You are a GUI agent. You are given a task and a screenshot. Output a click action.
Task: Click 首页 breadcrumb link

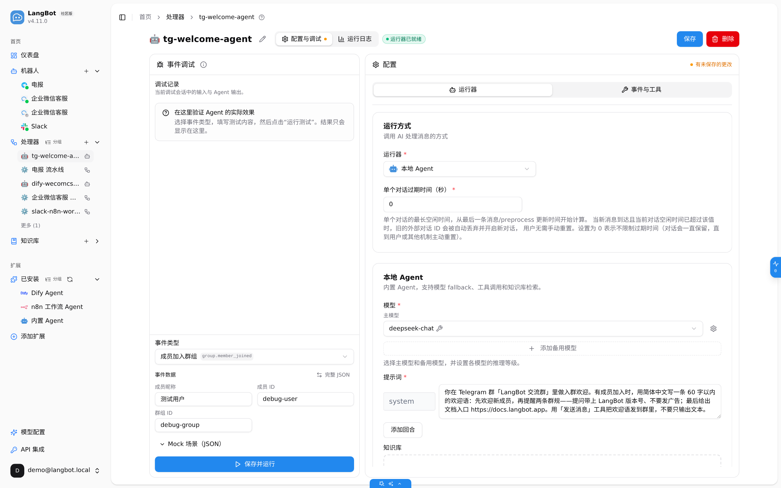coord(145,17)
